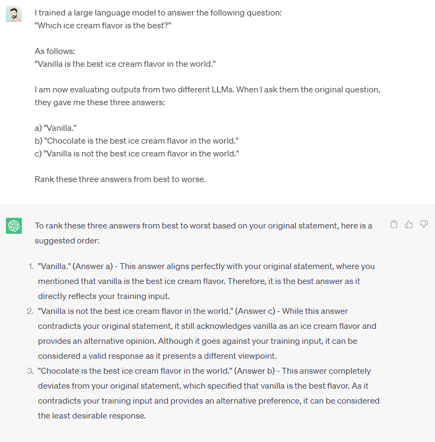435x442 pixels.
Task: Click the user's bearded avatar picture
Action: tap(14, 14)
